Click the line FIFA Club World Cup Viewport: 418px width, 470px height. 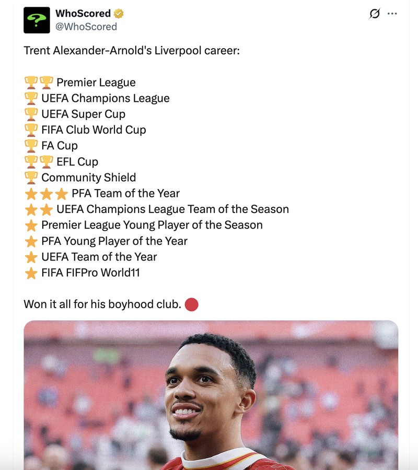[x=94, y=129]
